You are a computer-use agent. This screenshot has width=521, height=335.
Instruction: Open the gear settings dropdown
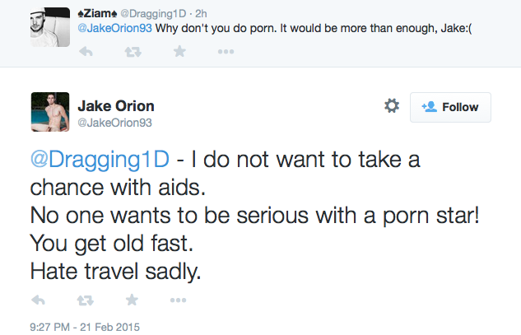pos(392,106)
